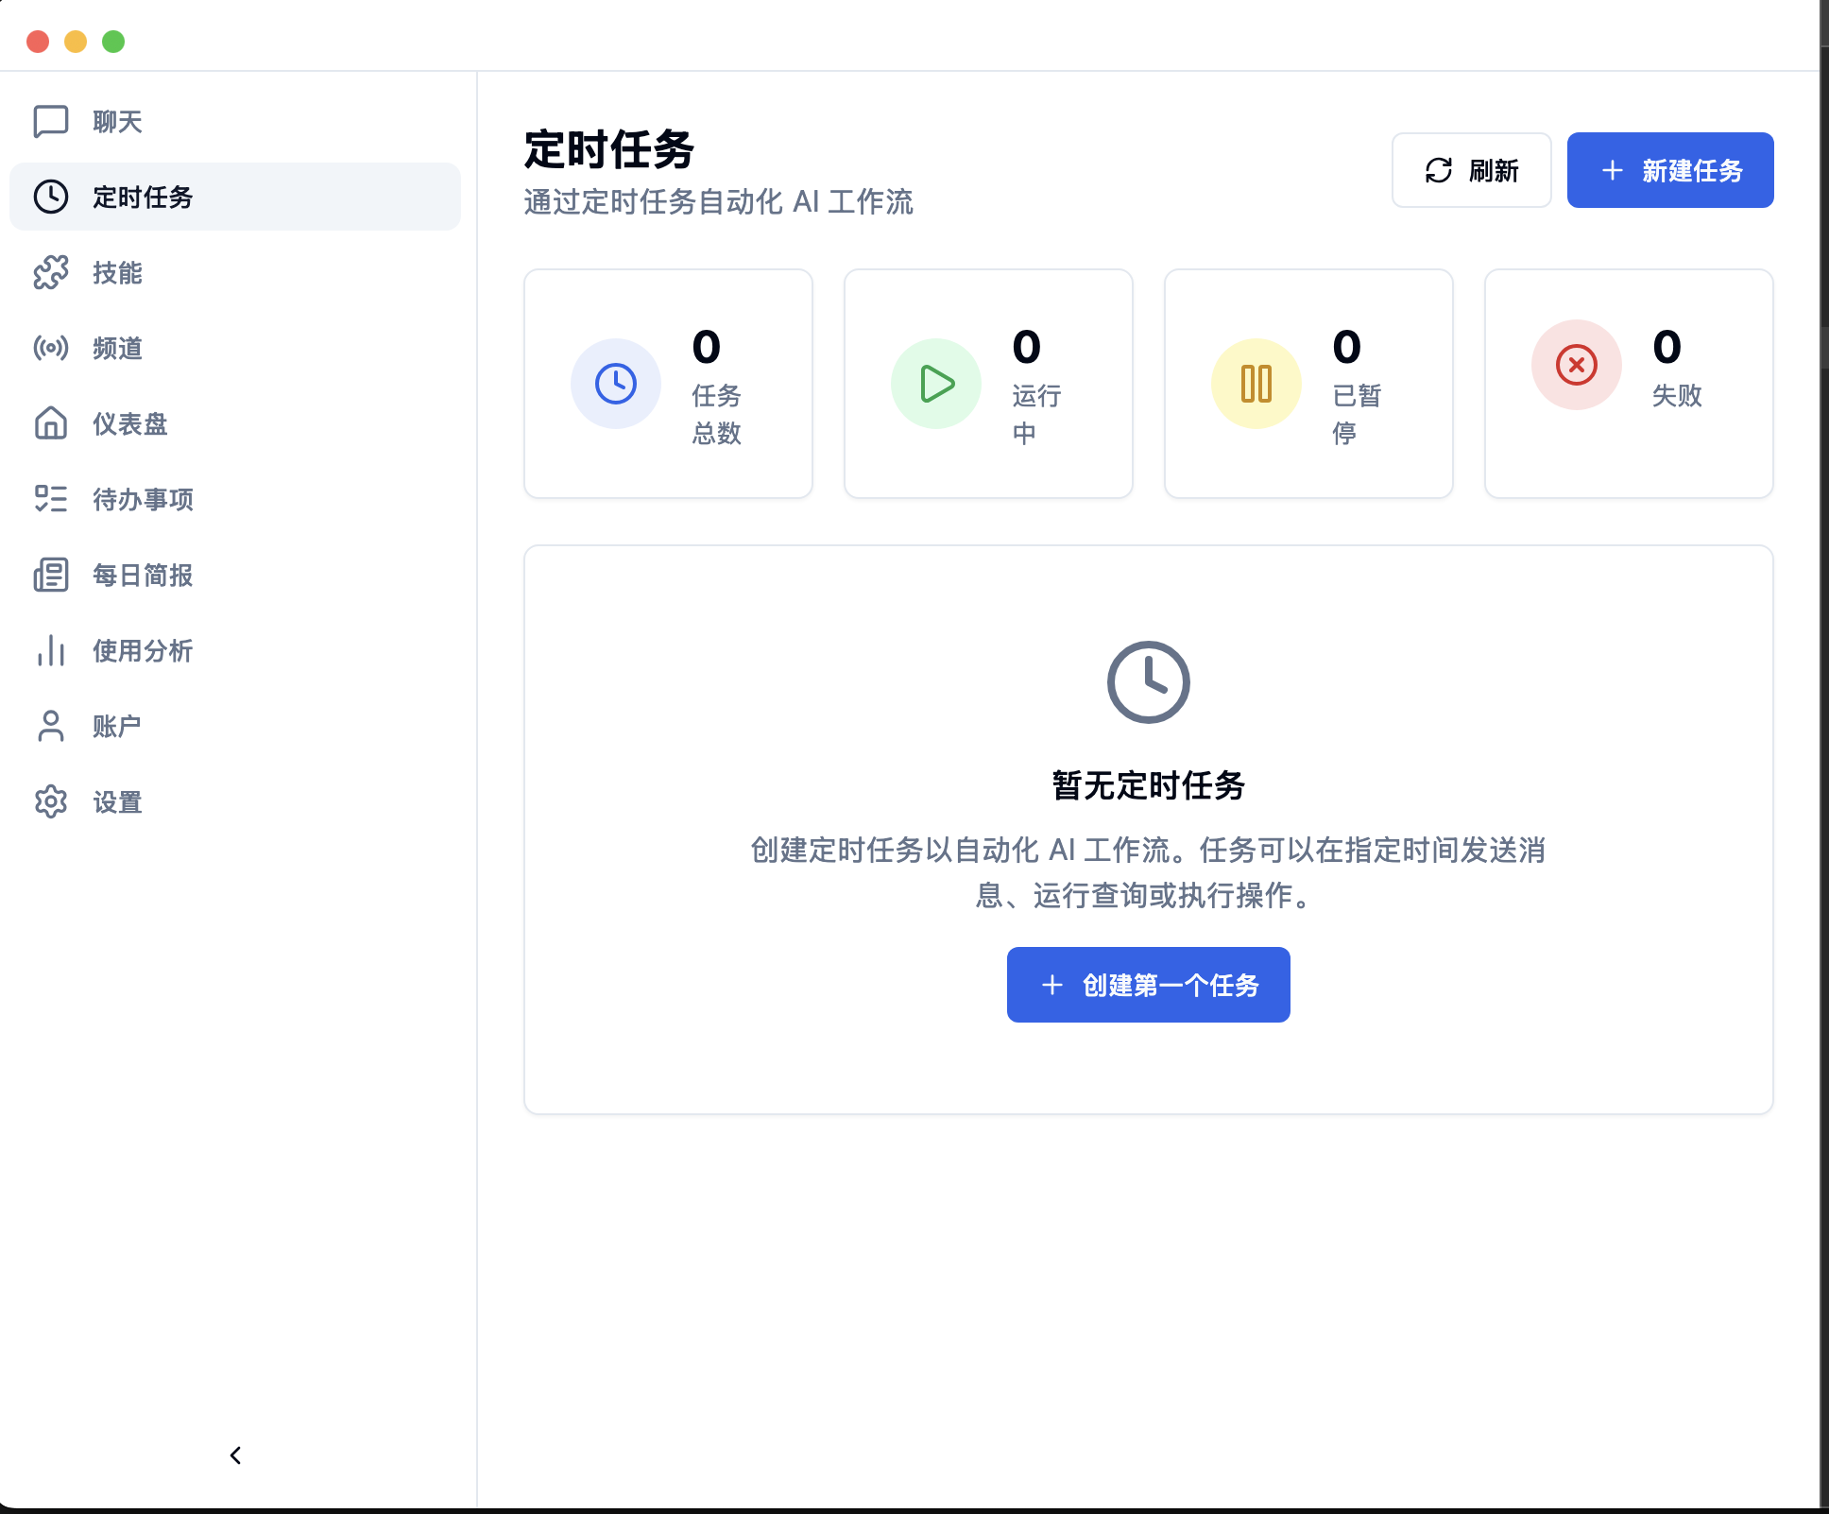Select the 每日简报 daily briefing icon
This screenshot has height=1514, width=1829.
[x=51, y=575]
